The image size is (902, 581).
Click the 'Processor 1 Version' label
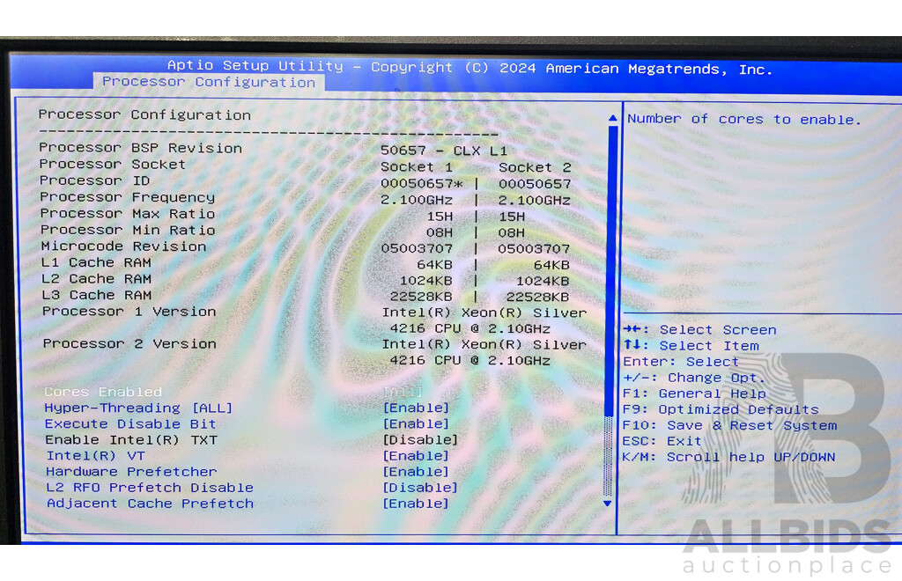pos(129,312)
